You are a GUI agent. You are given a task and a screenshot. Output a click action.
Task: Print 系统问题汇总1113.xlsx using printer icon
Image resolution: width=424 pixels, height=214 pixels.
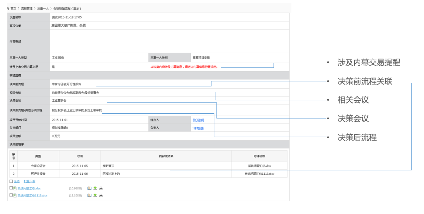pyautogui.click(x=101, y=195)
